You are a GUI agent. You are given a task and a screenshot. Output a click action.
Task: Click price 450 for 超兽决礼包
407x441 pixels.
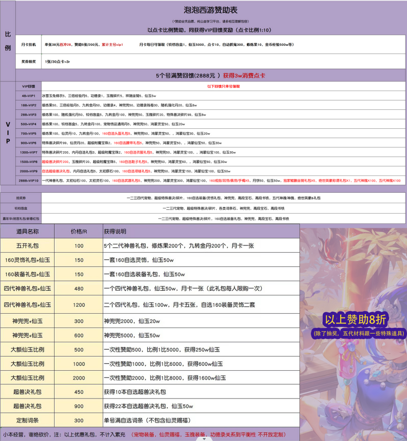pos(78,392)
